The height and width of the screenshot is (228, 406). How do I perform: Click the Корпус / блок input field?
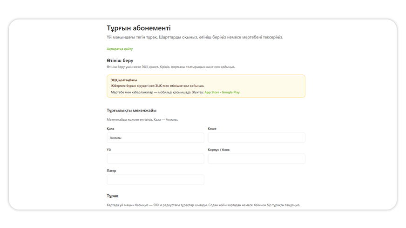click(x=257, y=158)
